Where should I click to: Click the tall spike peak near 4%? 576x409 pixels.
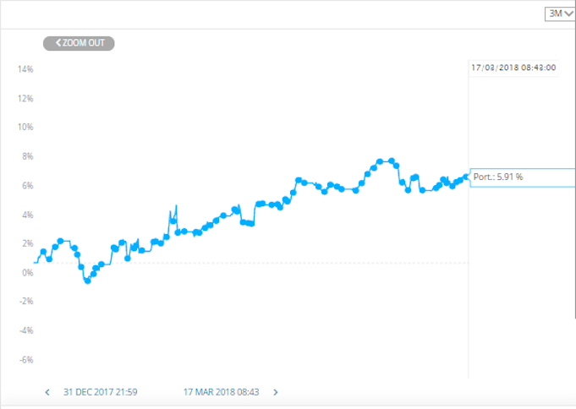pos(176,206)
